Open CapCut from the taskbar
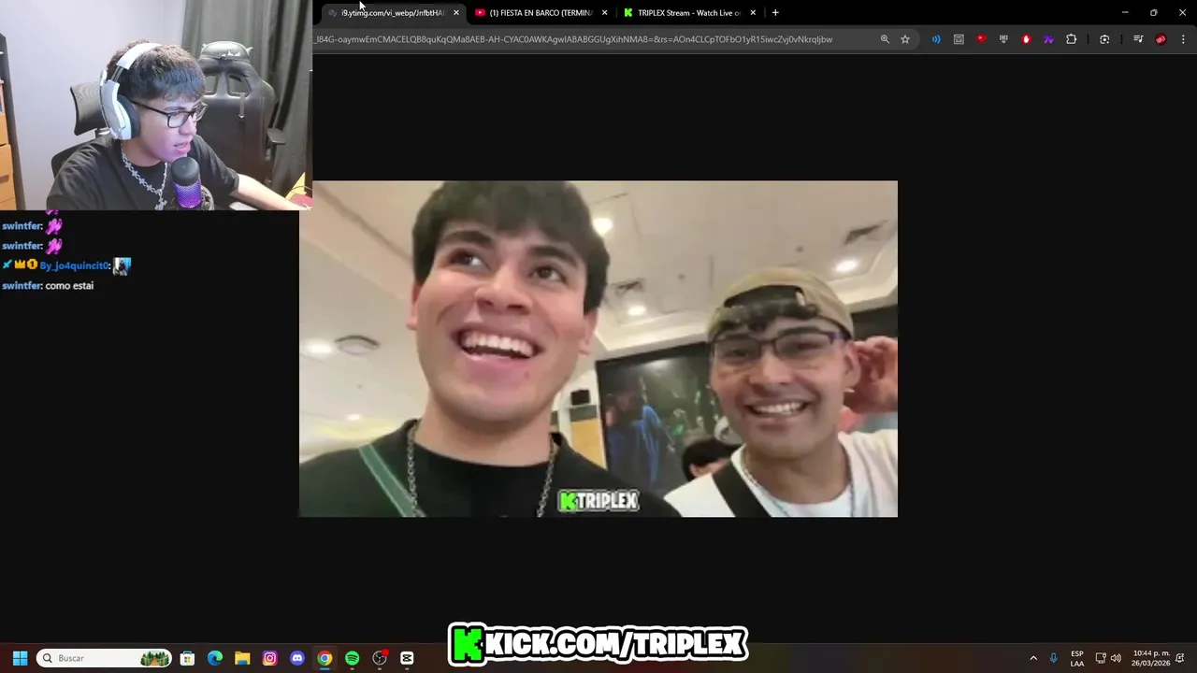Screen dimensions: 1197x673 (x=407, y=658)
